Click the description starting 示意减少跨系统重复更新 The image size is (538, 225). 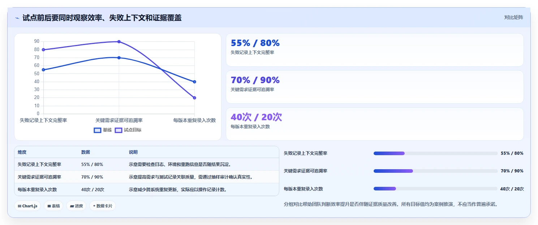[x=178, y=190]
